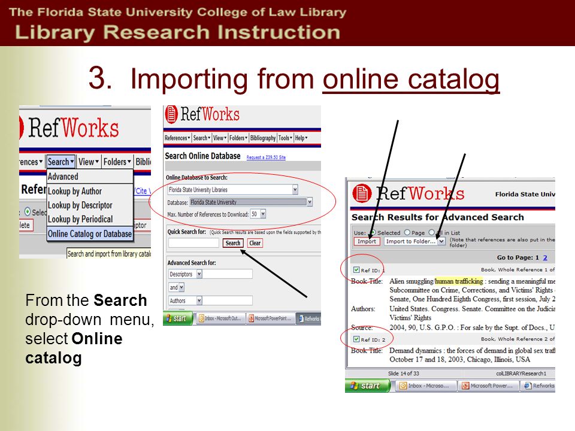Image resolution: width=575 pixels, height=431 pixels.
Task: Switch to 'Microsoft PowerPoint...' taskbar item
Action: (271, 318)
